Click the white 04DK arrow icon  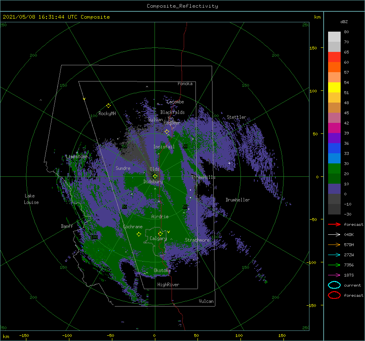tap(334, 234)
